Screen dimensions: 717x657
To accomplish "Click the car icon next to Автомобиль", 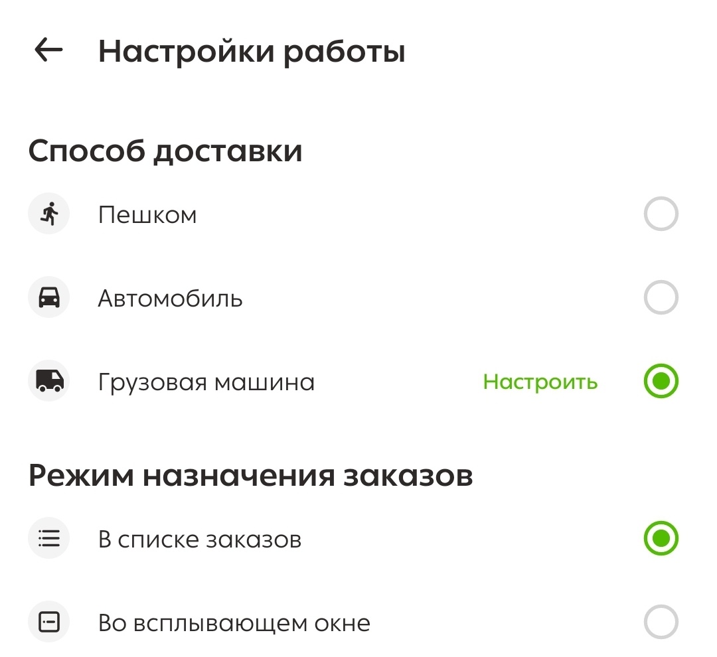I will (x=48, y=297).
